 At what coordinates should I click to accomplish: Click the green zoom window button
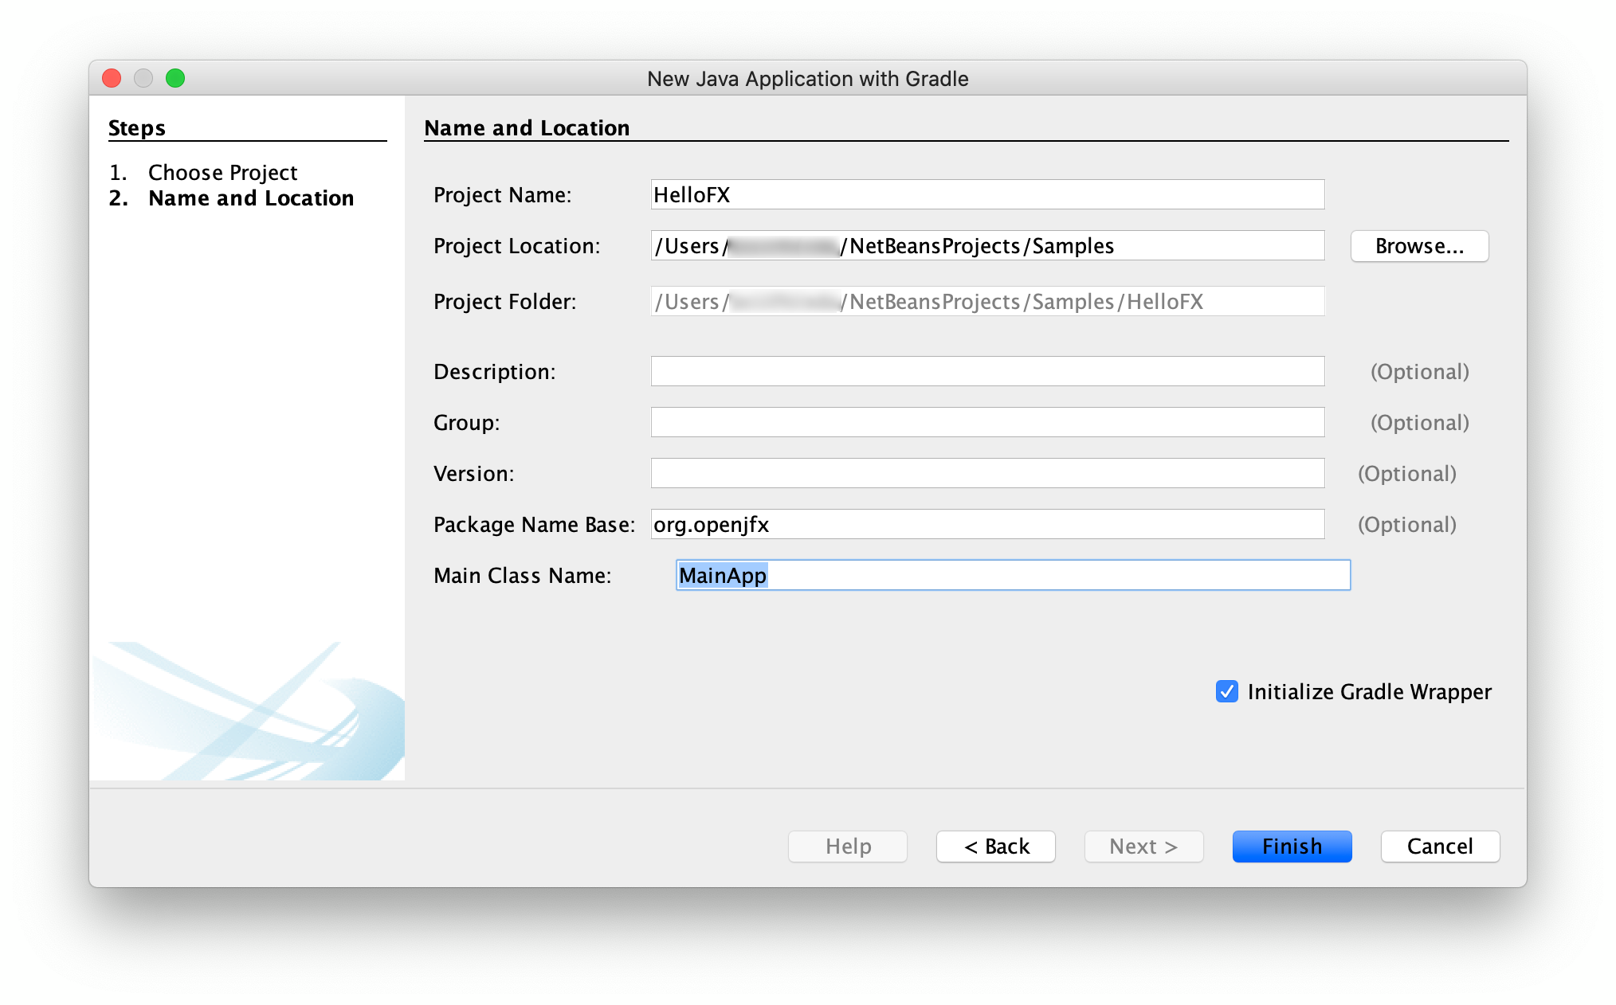click(x=175, y=78)
